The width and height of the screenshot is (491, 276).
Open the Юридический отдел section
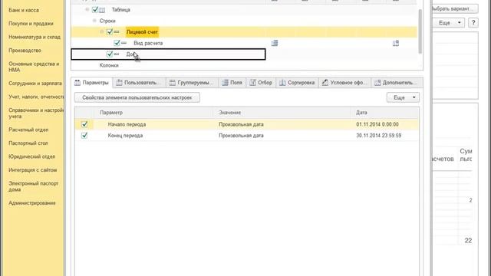[32, 156]
